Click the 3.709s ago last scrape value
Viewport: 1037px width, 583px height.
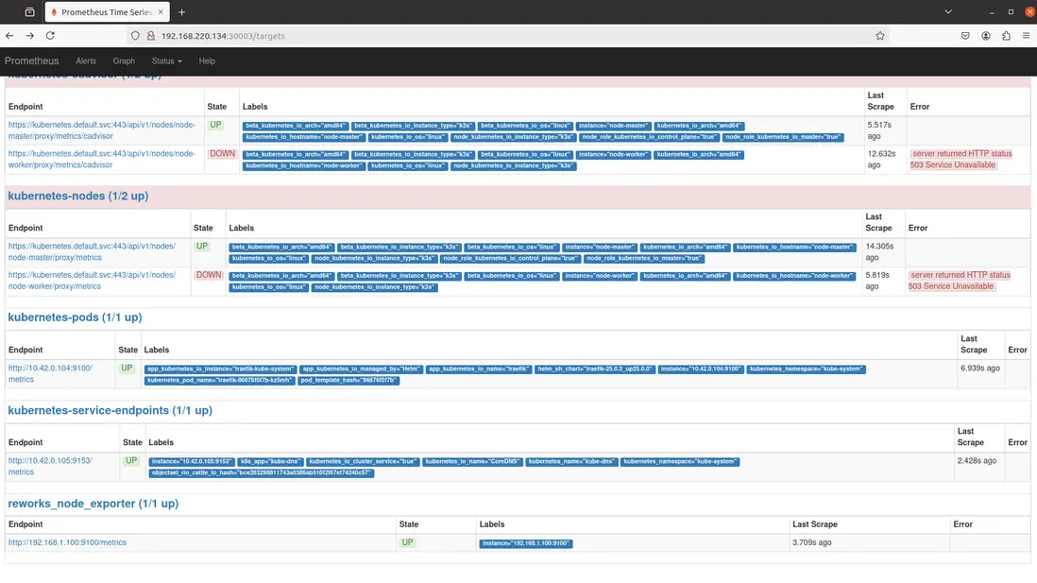tap(811, 542)
